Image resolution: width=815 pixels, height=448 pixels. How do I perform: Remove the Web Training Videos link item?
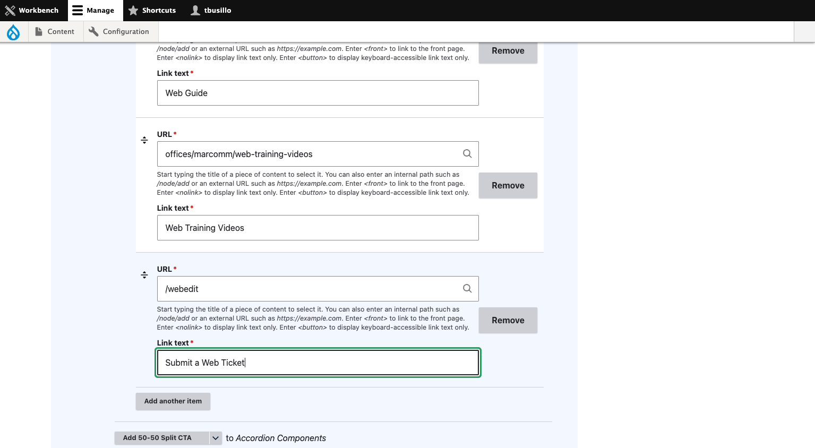[x=508, y=185]
